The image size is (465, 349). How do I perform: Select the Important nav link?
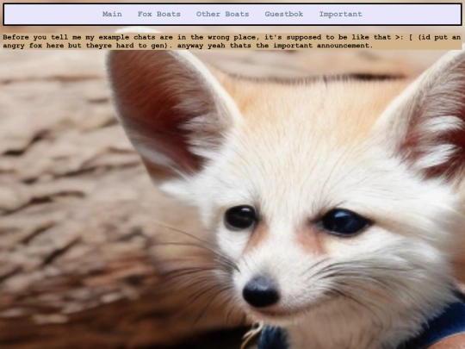click(340, 14)
